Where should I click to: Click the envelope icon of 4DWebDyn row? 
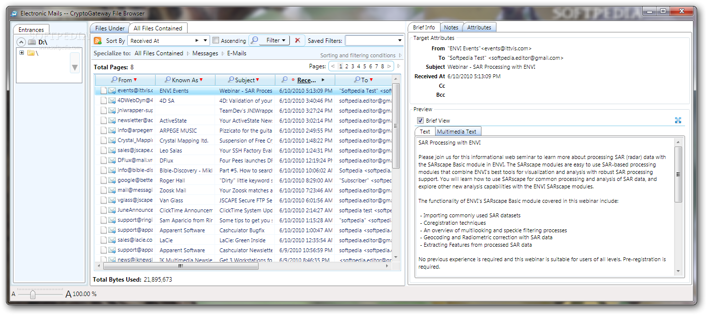(x=112, y=101)
